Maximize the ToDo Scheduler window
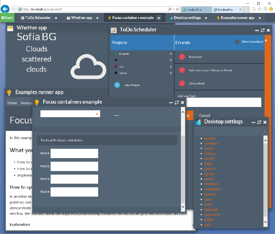Viewport: 275px width, 234px height. point(263,30)
